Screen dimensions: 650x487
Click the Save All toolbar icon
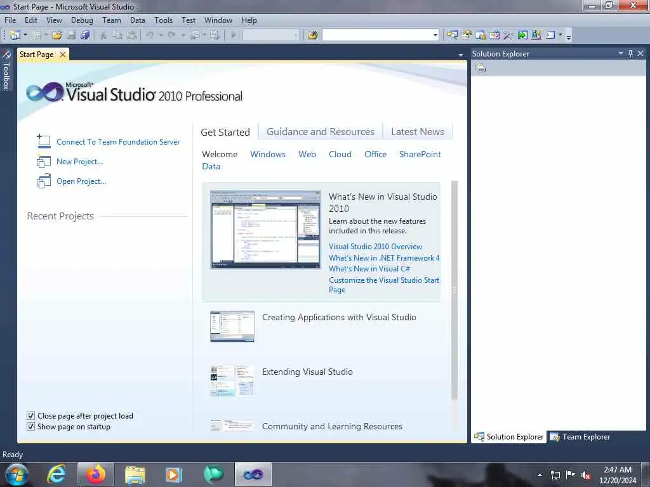pyautogui.click(x=86, y=36)
